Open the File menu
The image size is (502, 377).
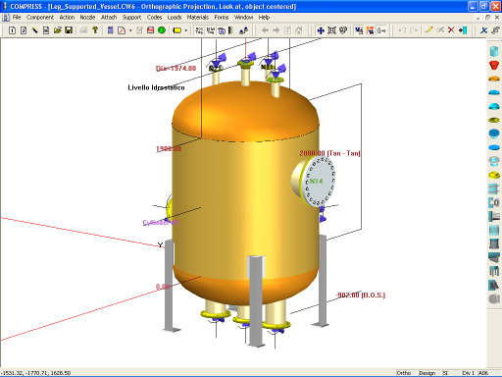coord(17,18)
